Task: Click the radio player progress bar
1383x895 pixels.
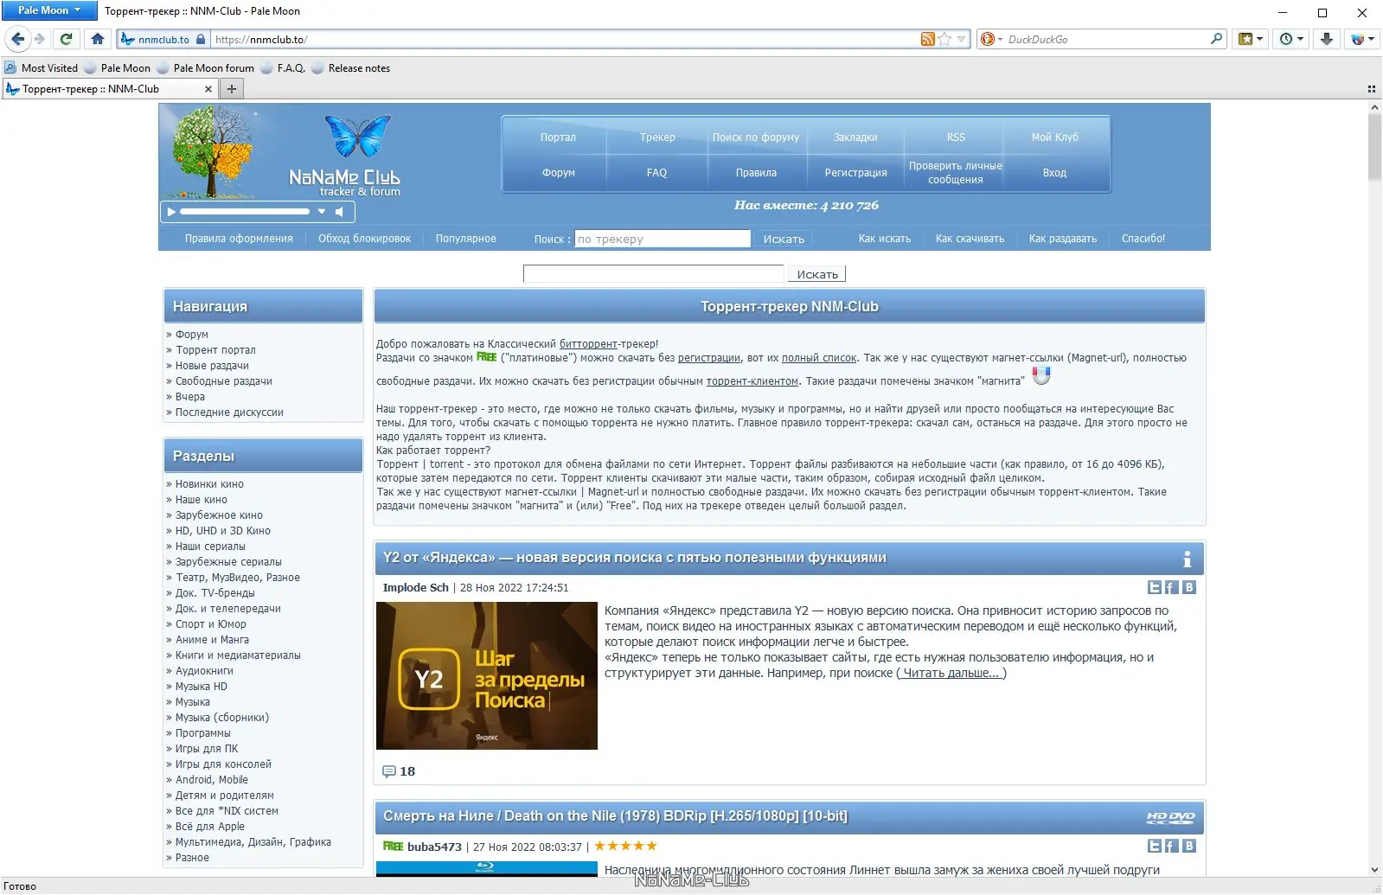Action: tap(245, 212)
